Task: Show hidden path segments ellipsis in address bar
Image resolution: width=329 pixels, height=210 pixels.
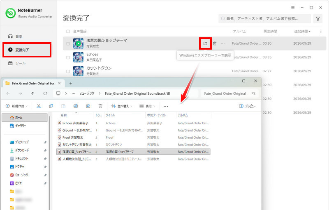Action: point(73,93)
